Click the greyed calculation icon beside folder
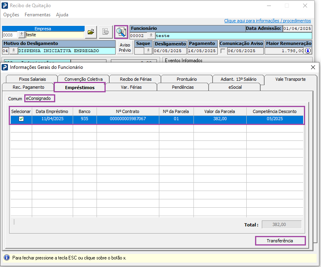This screenshot has height=267, width=321. tap(106, 32)
